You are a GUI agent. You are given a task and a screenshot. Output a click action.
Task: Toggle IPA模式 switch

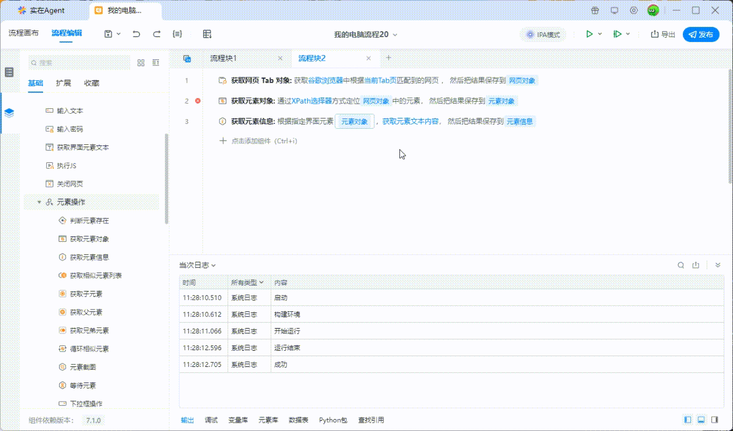pos(543,35)
